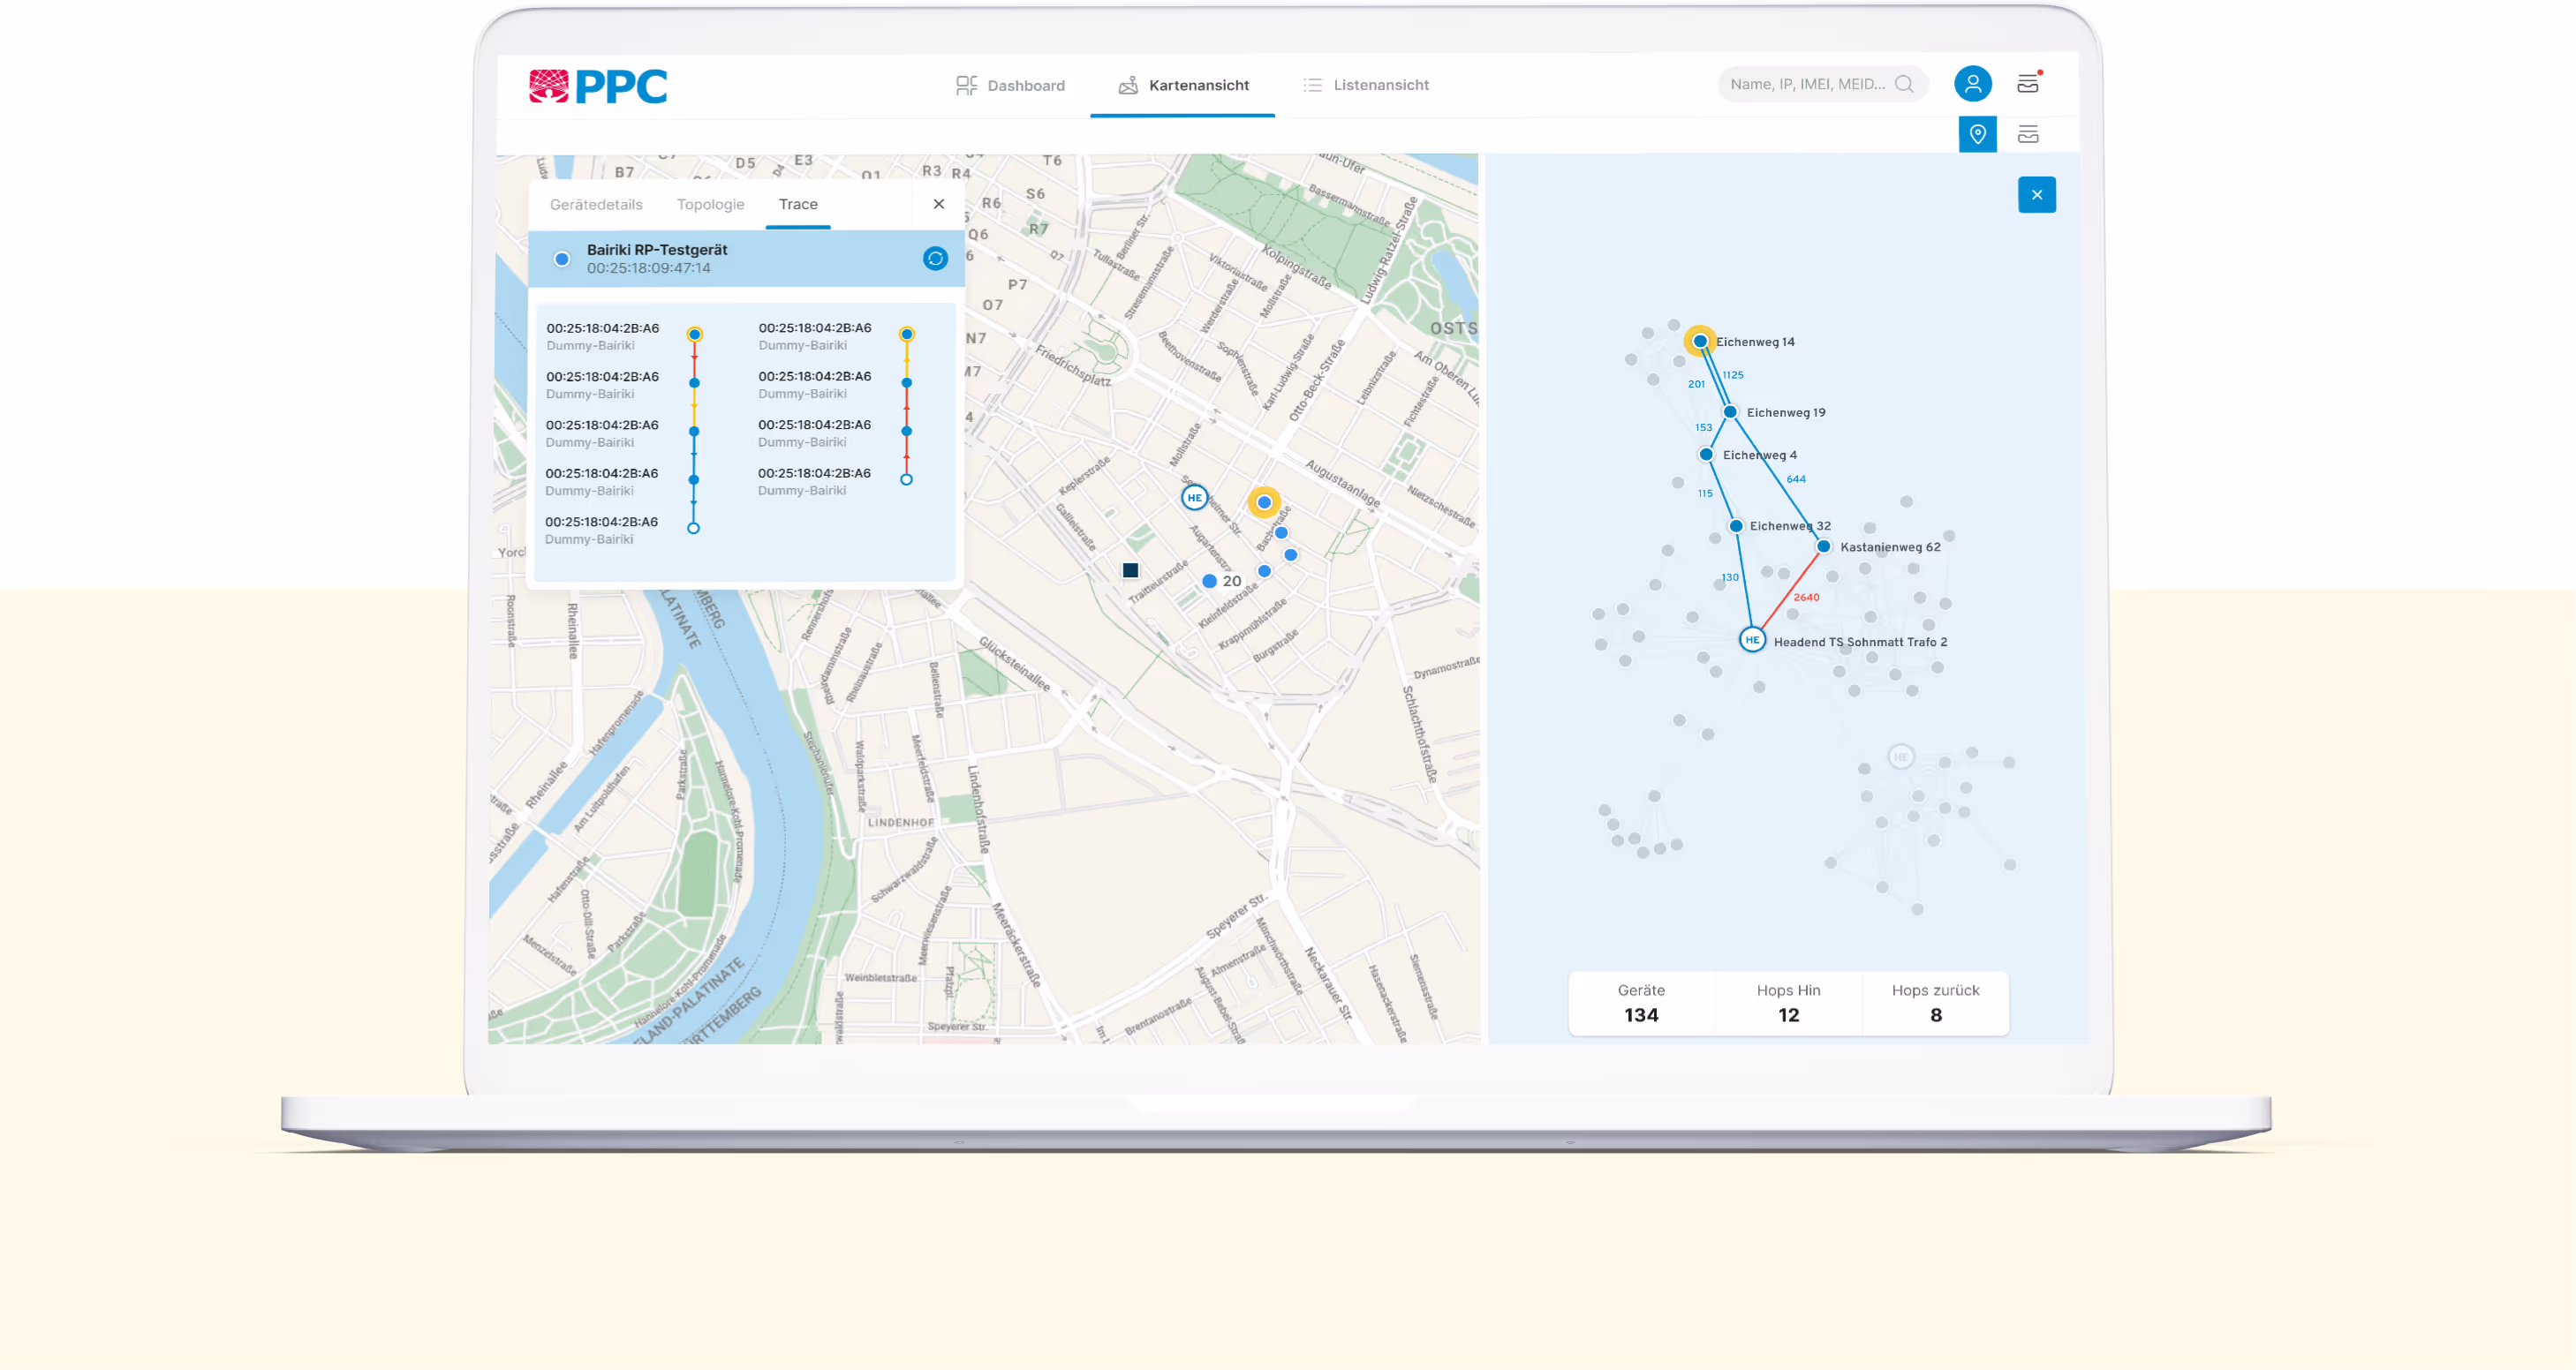The width and height of the screenshot is (2576, 1370).
Task: Select the map pin view toggle
Action: 1977,134
